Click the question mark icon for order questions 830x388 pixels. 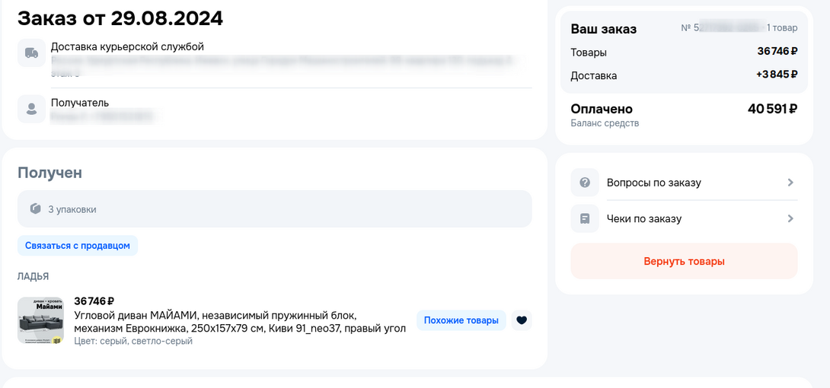(x=585, y=183)
